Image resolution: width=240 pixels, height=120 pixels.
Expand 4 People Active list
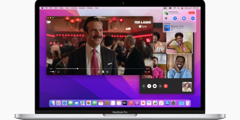[x=174, y=14]
